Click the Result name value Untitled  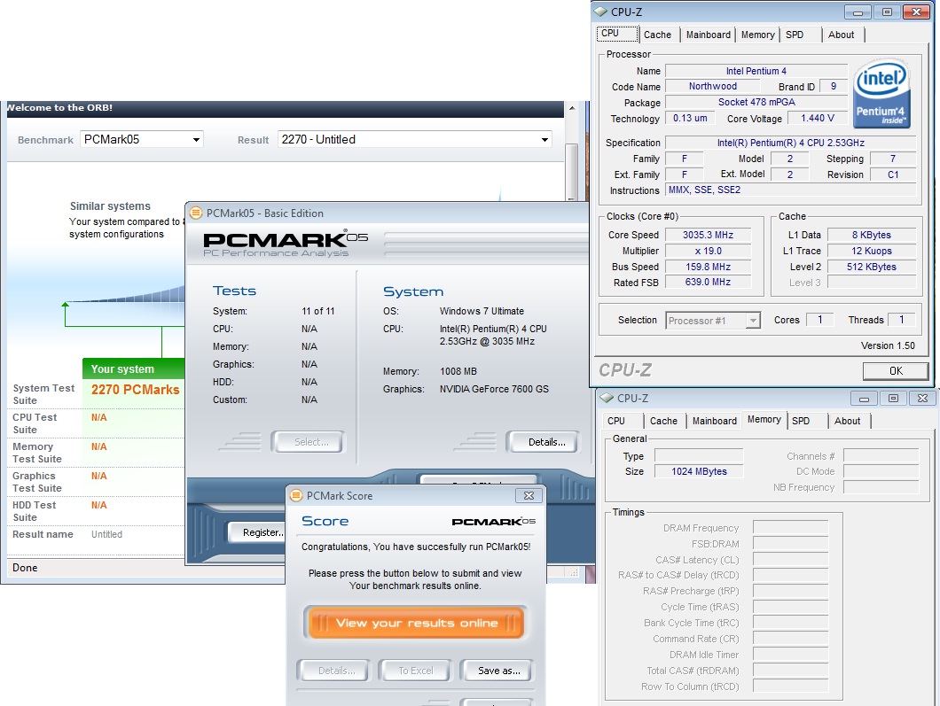[x=106, y=534]
